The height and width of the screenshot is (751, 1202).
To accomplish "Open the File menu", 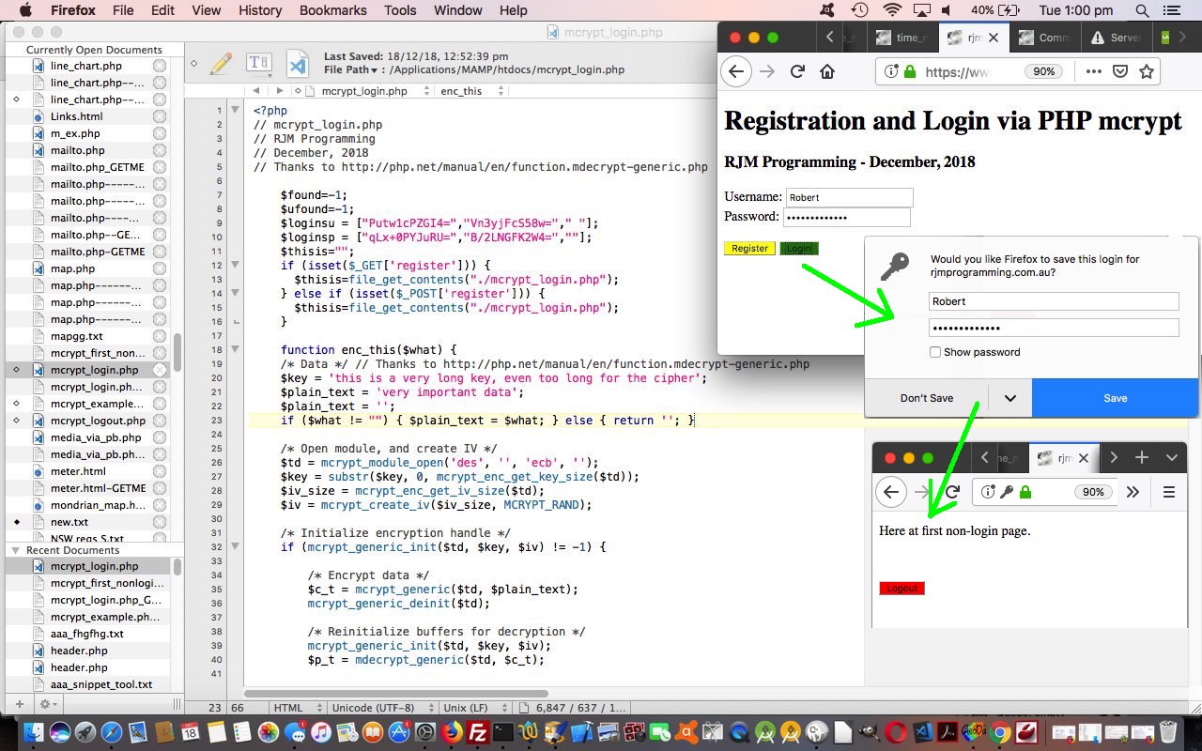I will 123,10.
